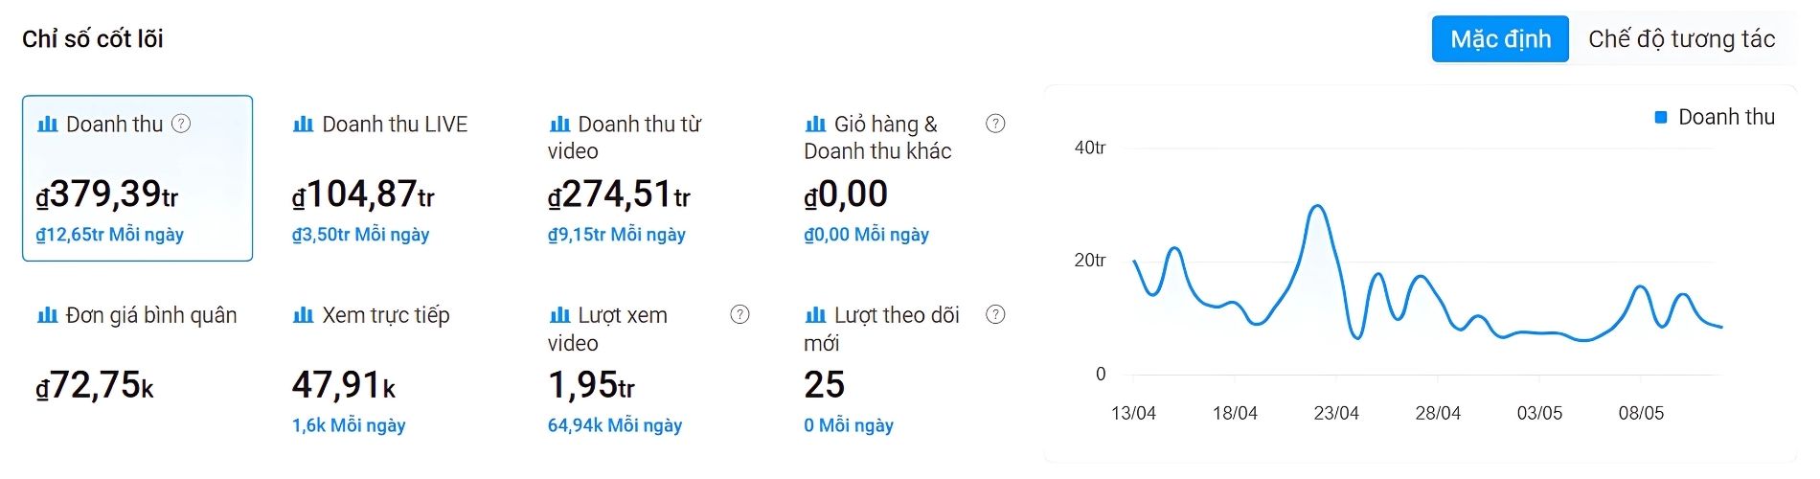1820x479 pixels.
Task: Open help icon next to Lượt xem video
Action: (x=739, y=314)
